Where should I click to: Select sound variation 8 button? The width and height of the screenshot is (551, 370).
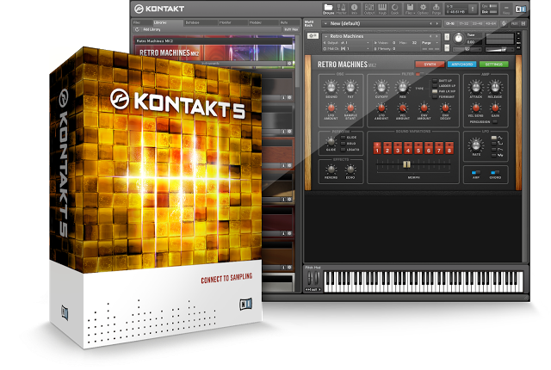[449, 148]
